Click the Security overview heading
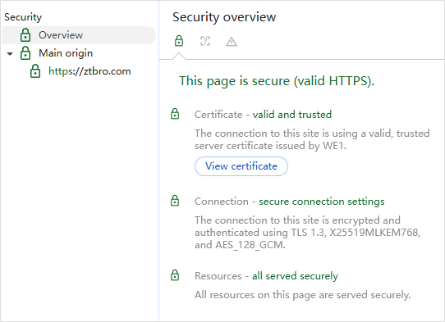 coord(224,17)
